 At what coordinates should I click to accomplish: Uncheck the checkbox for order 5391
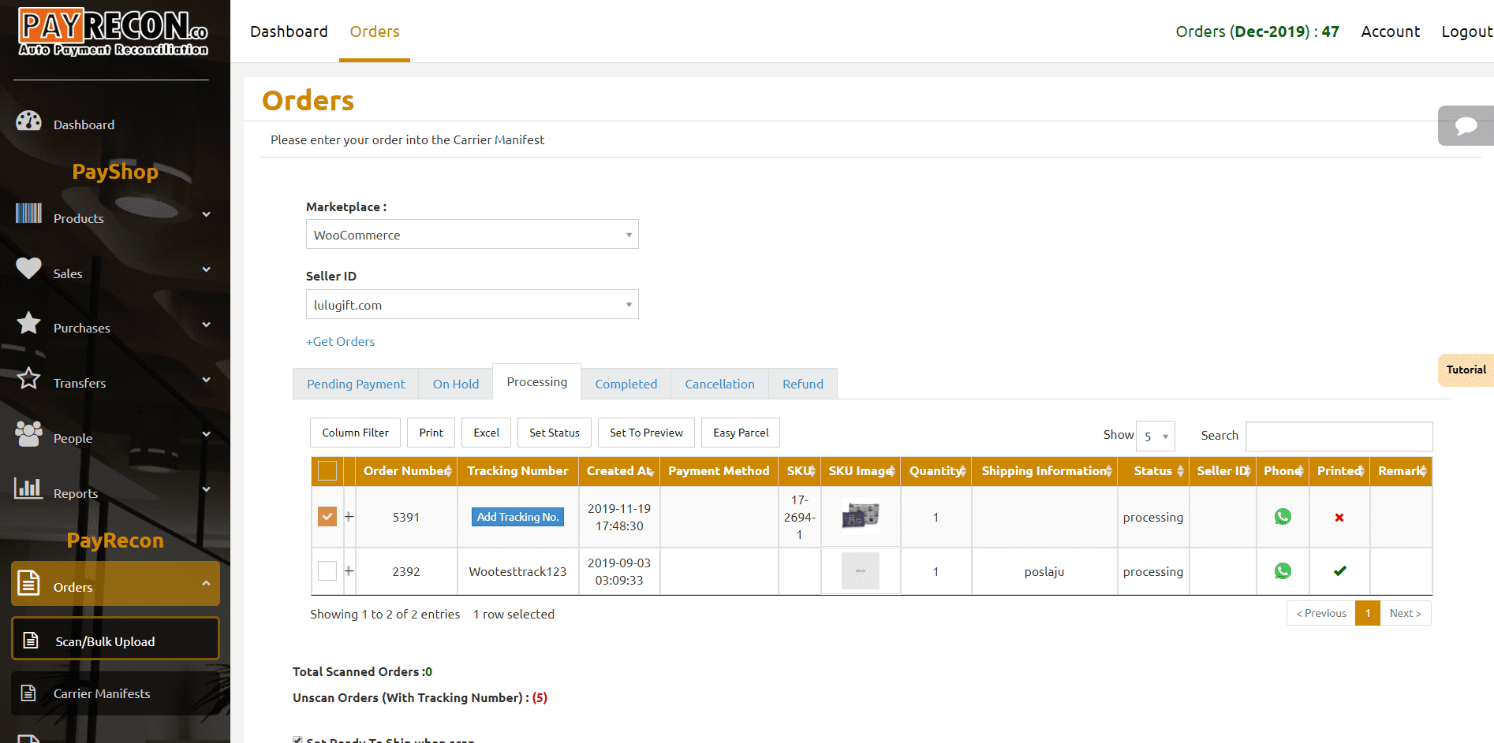point(327,516)
